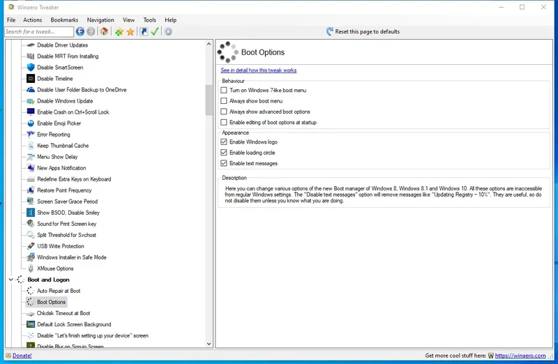Click the Screen Saver Grace Period icon
This screenshot has width=558, height=364.
pos(31,202)
